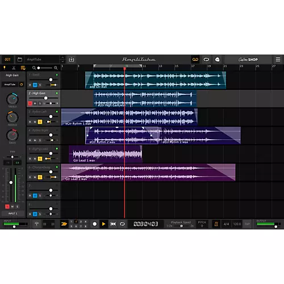Image resolution: width=284 pixels, height=284 pixels.
Task: Toggle green active light on track 2
Action: pos(57,93)
